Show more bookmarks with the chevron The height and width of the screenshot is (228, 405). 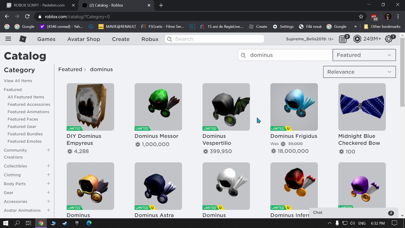355,27
